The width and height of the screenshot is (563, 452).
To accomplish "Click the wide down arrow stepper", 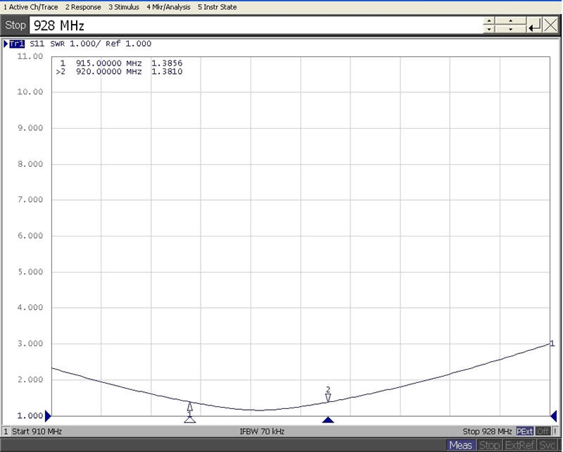I will click(x=510, y=30).
